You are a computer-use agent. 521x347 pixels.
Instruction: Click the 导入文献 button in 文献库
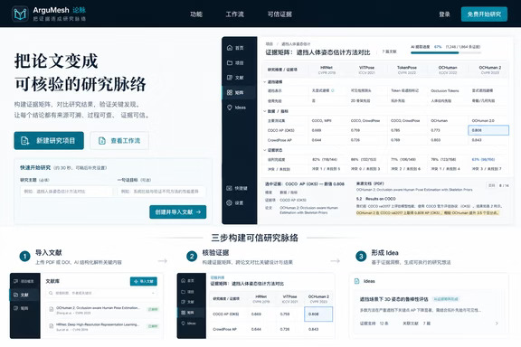(x=144, y=281)
